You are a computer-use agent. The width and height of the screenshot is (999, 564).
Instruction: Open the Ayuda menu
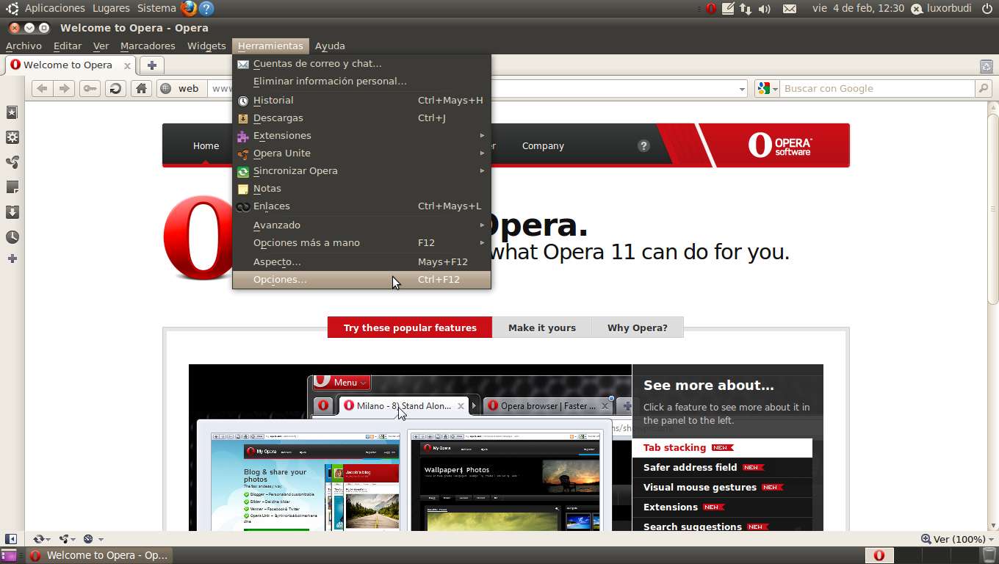pos(330,46)
